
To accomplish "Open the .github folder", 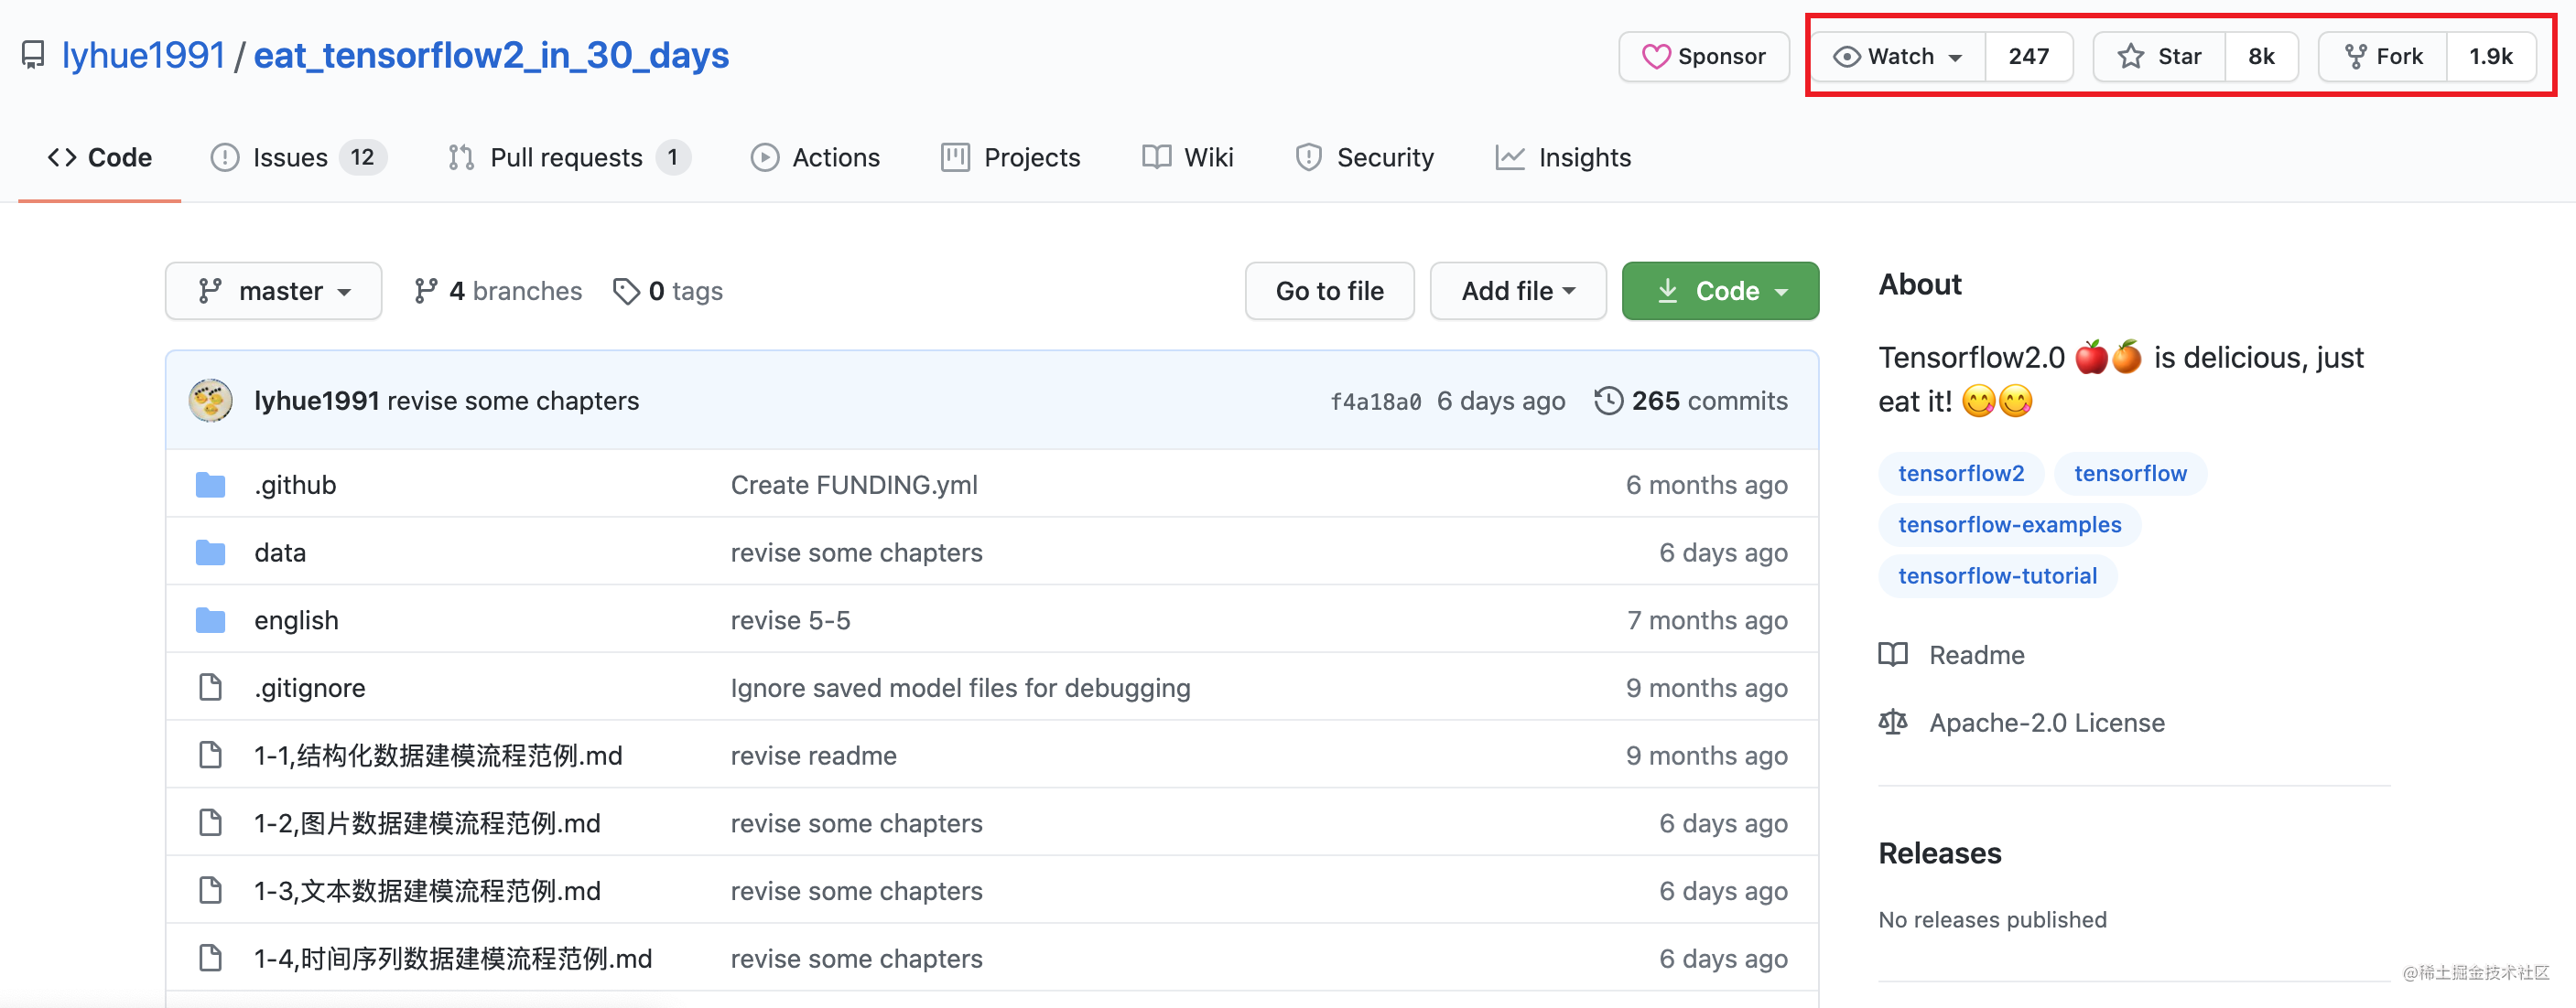I will (295, 485).
